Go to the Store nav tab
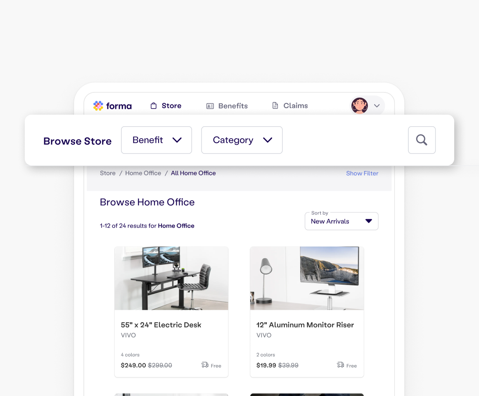Image resolution: width=479 pixels, height=396 pixels. pyautogui.click(x=166, y=106)
